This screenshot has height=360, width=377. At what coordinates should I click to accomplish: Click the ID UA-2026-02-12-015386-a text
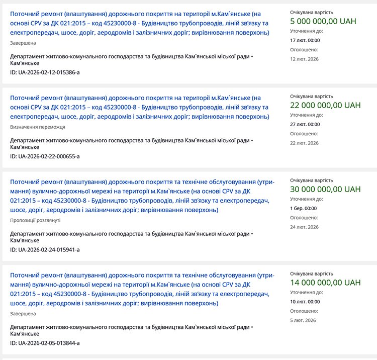click(45, 72)
